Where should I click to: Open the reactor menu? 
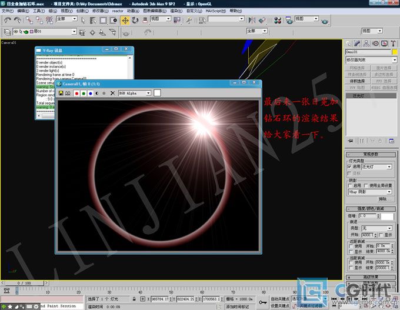click(x=117, y=11)
